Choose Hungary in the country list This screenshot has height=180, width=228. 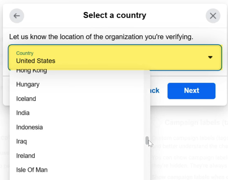pyautogui.click(x=28, y=84)
